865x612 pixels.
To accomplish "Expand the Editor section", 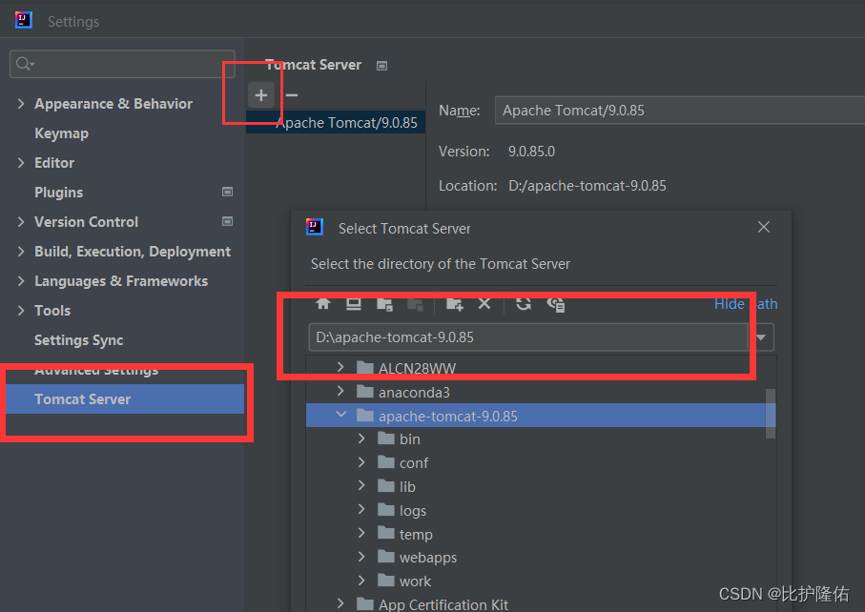I will (x=21, y=163).
